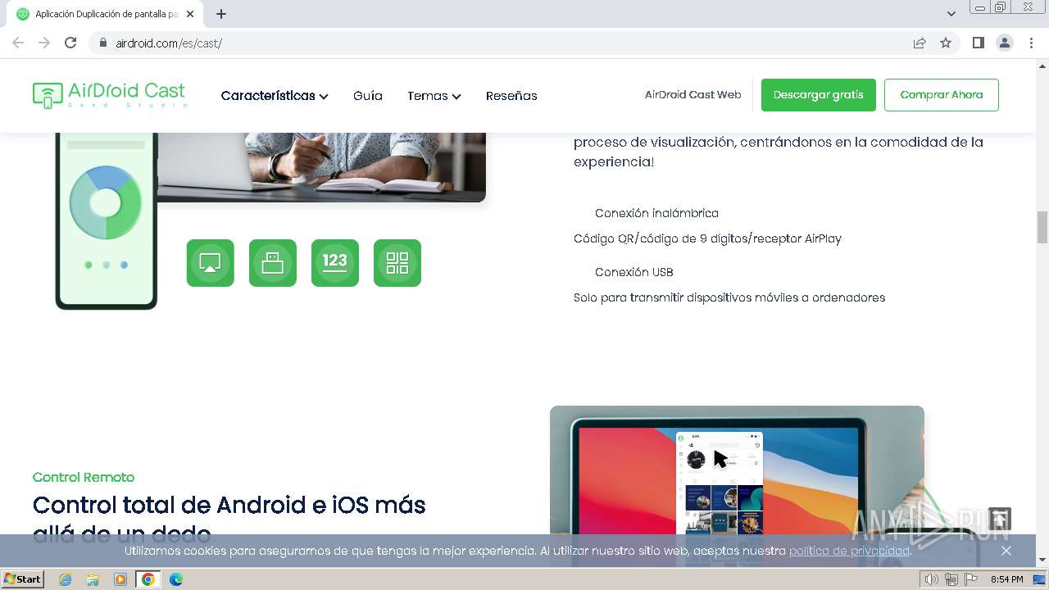Reload the page

click(x=70, y=43)
